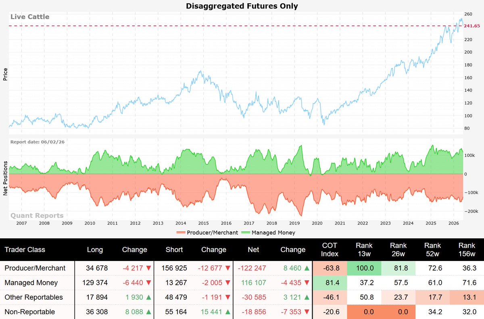Click the red down arrow beside -4 217
Image resolution: width=484 pixels, height=319 pixels.
tap(149, 268)
